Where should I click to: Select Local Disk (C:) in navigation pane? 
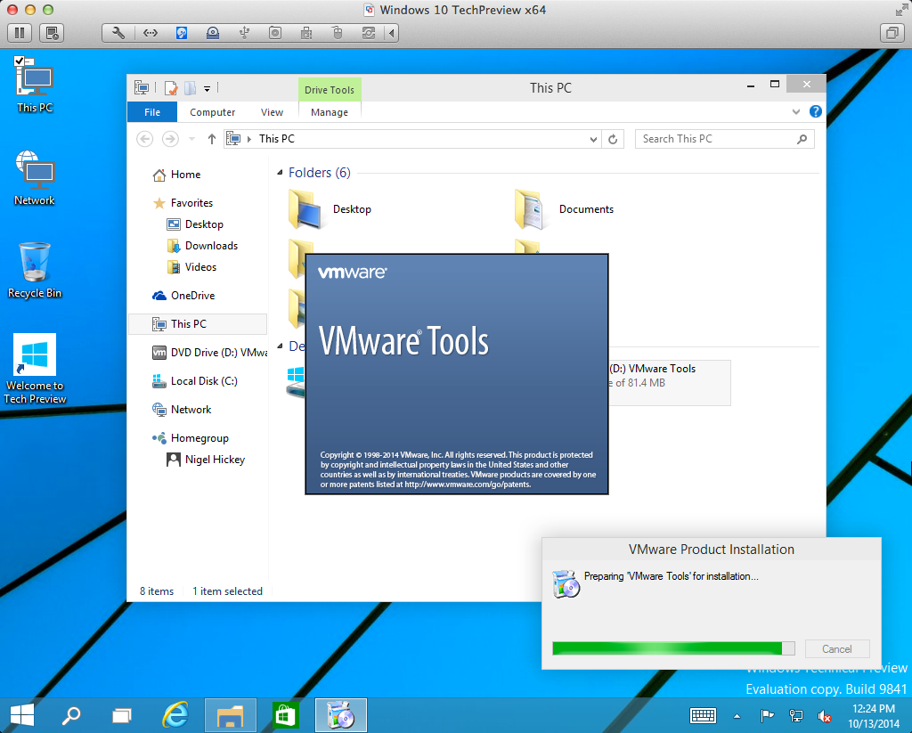pyautogui.click(x=195, y=381)
